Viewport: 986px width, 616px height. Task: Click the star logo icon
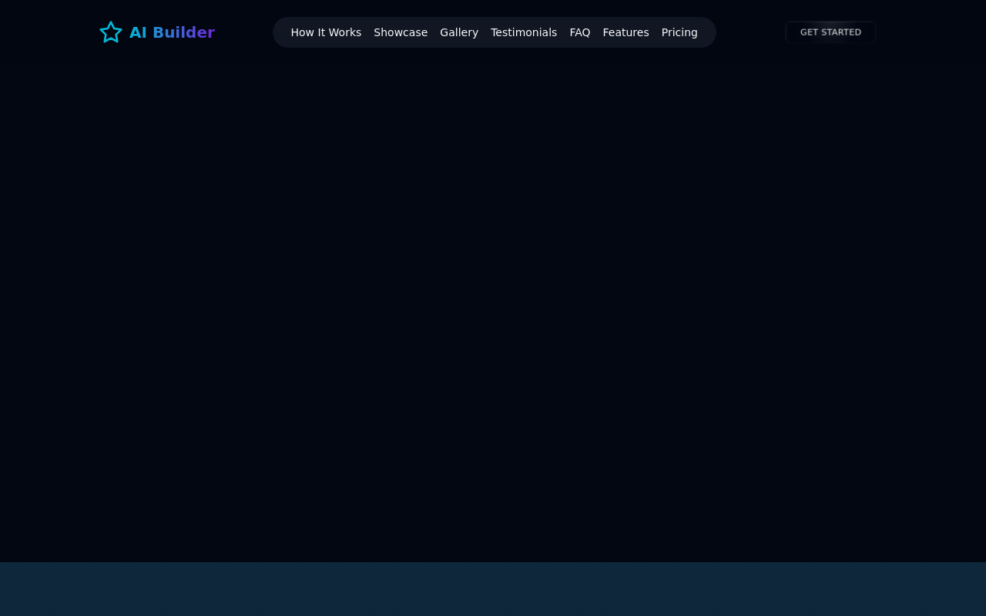[x=111, y=32]
